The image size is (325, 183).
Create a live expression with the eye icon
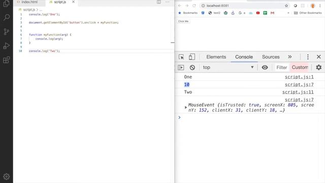pos(265,68)
